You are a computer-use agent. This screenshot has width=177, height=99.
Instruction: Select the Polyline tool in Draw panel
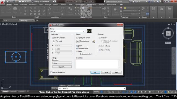point(9,9)
